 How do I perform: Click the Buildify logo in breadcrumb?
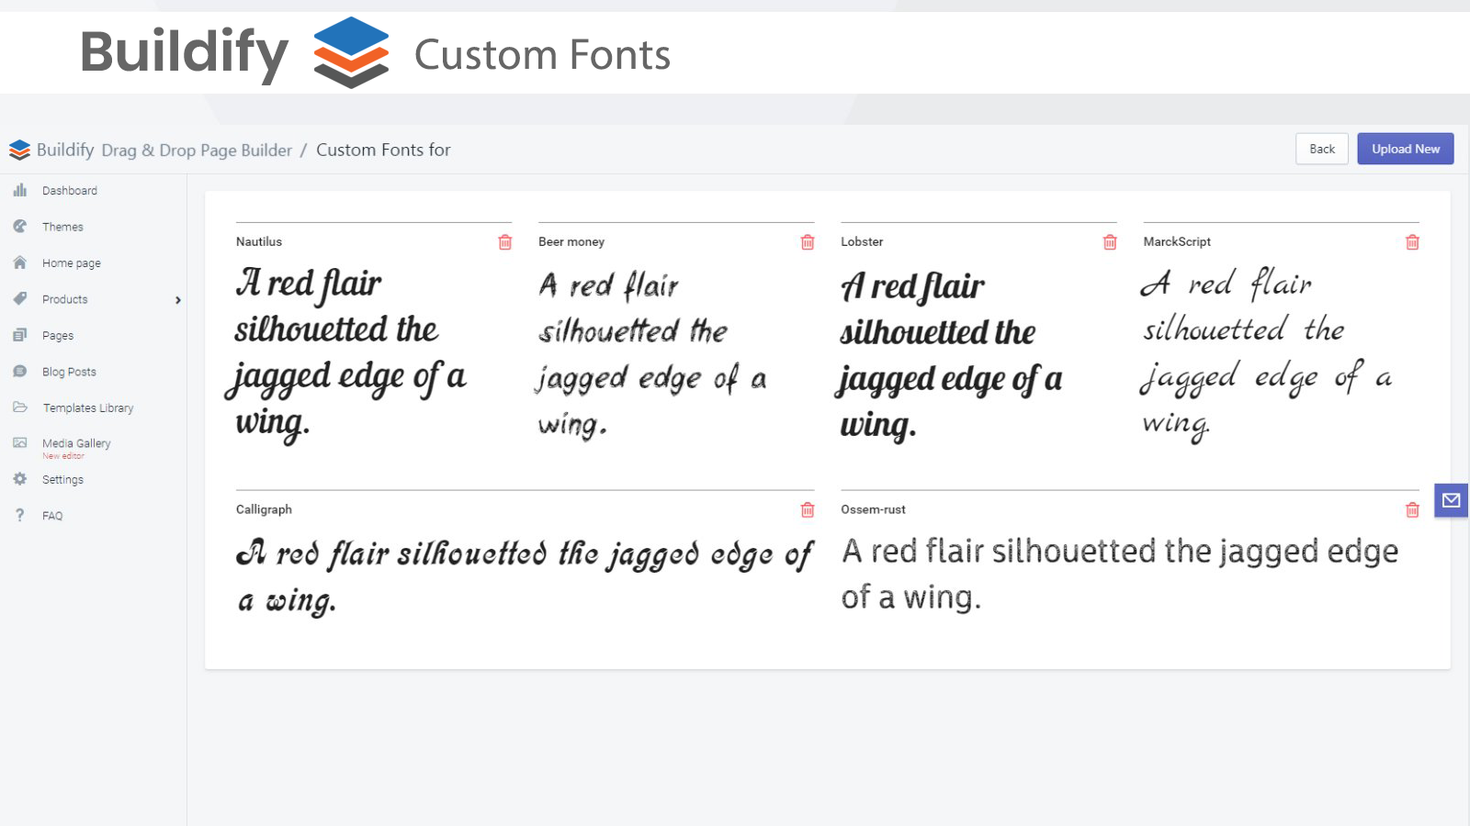[19, 150]
